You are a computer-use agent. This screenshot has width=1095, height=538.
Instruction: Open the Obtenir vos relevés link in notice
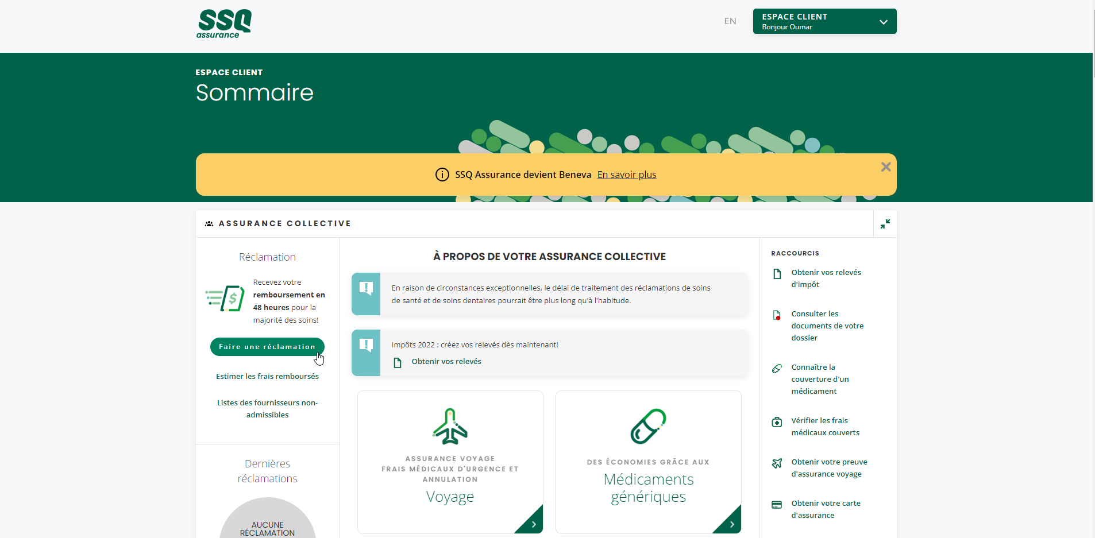446,362
